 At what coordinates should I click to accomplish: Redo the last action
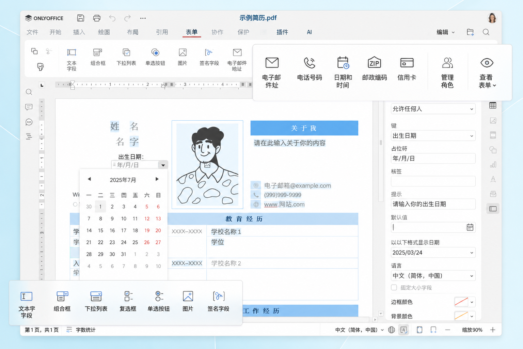pyautogui.click(x=127, y=18)
